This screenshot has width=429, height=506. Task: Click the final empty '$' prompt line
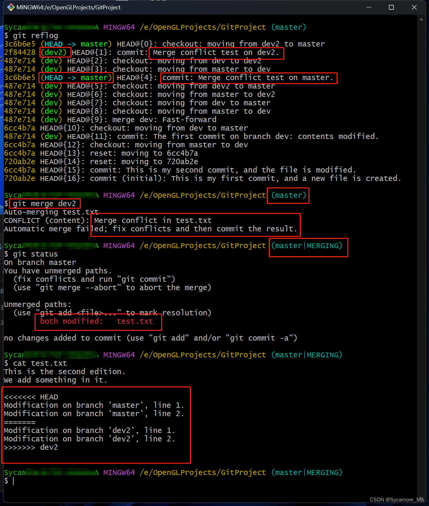click(x=9, y=481)
